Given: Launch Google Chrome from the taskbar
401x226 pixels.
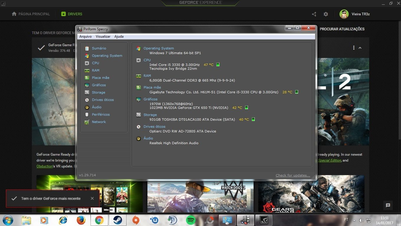Looking at the screenshot, I should pos(99,220).
